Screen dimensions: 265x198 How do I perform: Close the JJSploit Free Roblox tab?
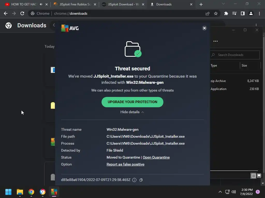[95, 4]
